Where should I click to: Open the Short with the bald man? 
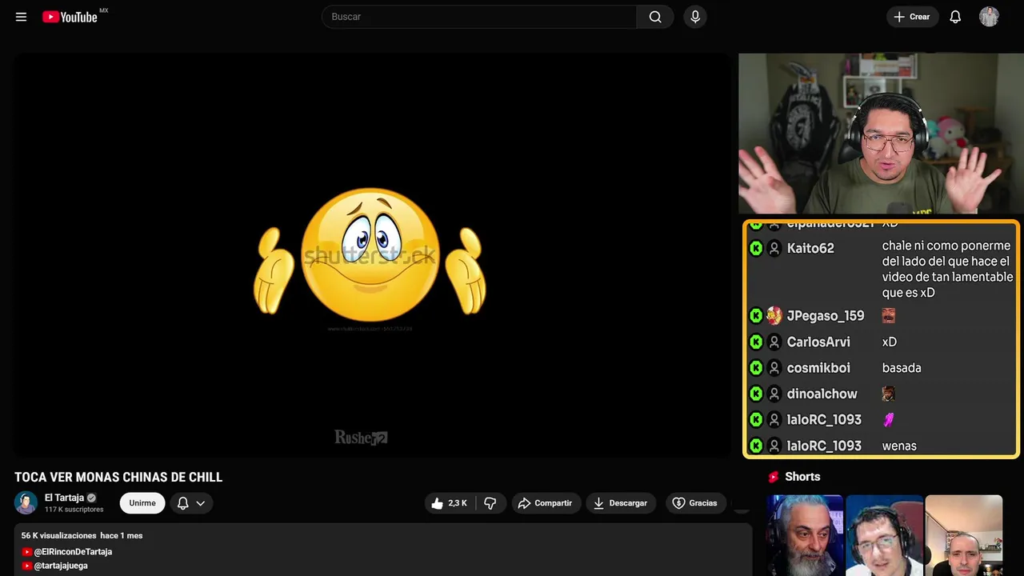(963, 535)
